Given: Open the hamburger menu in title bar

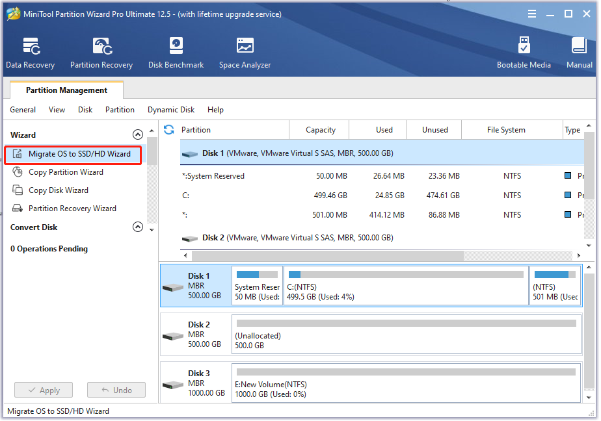Looking at the screenshot, I should [x=531, y=14].
